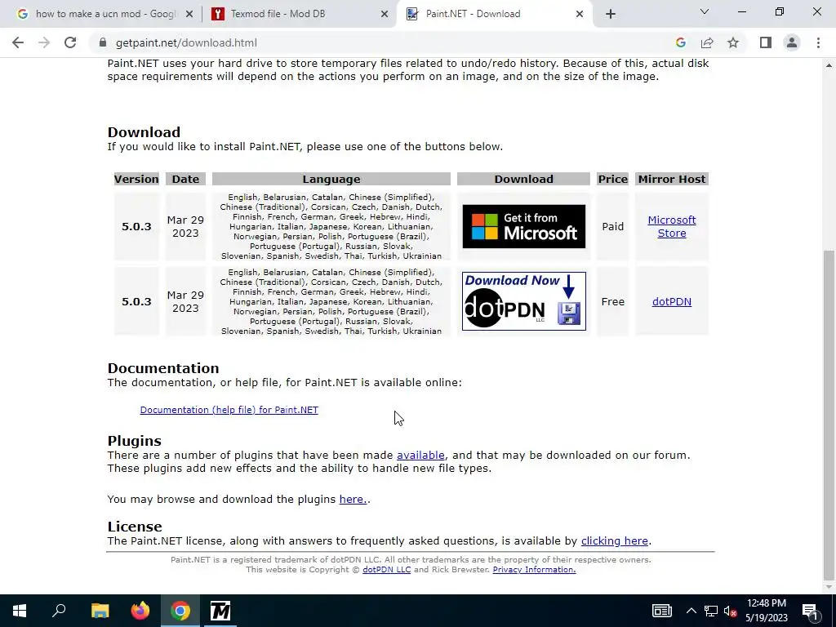Open File Explorer from taskbar
836x627 pixels.
pos(100,611)
